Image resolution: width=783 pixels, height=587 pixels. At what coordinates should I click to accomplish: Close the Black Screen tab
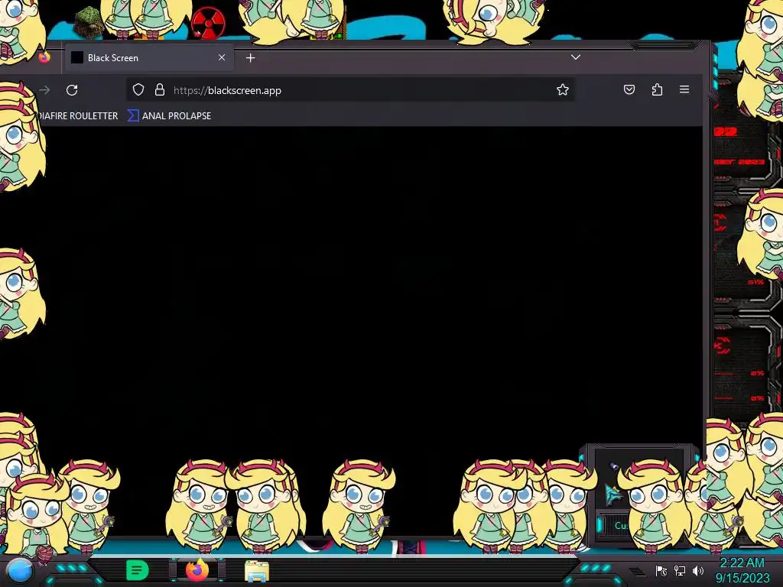(222, 57)
